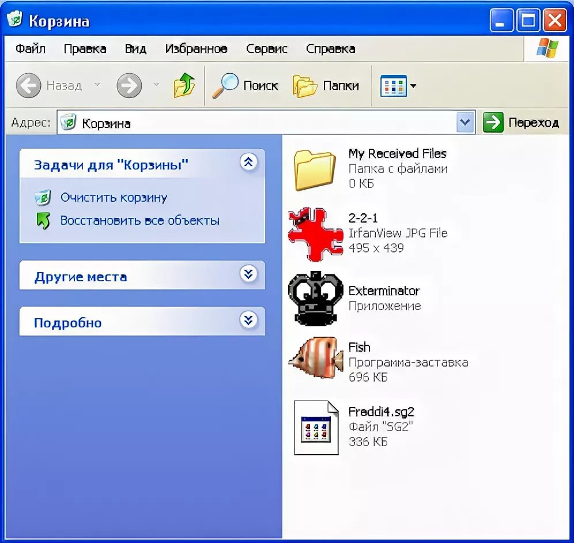Click recycle bin icon in title bar

tap(14, 19)
